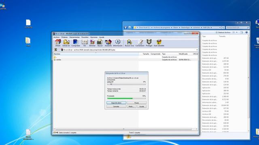Select the config.cfg desktop file icon

click(x=28, y=24)
